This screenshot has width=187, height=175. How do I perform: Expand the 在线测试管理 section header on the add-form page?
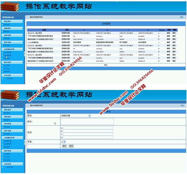coord(12,138)
